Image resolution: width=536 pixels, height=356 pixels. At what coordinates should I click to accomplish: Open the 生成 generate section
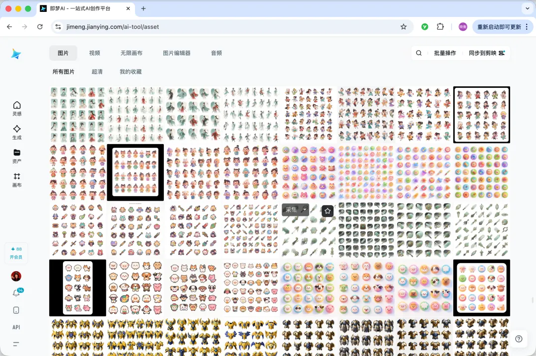coord(17,133)
